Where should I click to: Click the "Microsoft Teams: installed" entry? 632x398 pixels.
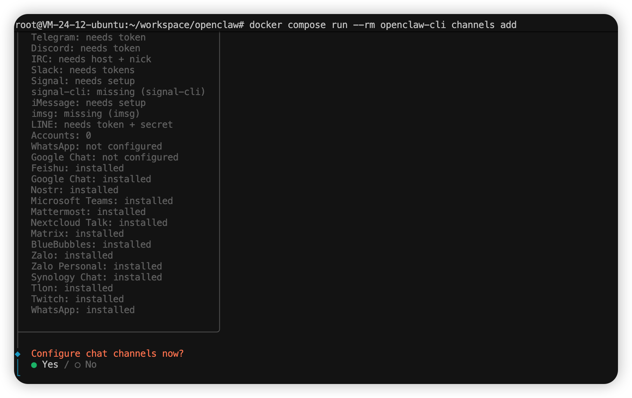(x=102, y=201)
